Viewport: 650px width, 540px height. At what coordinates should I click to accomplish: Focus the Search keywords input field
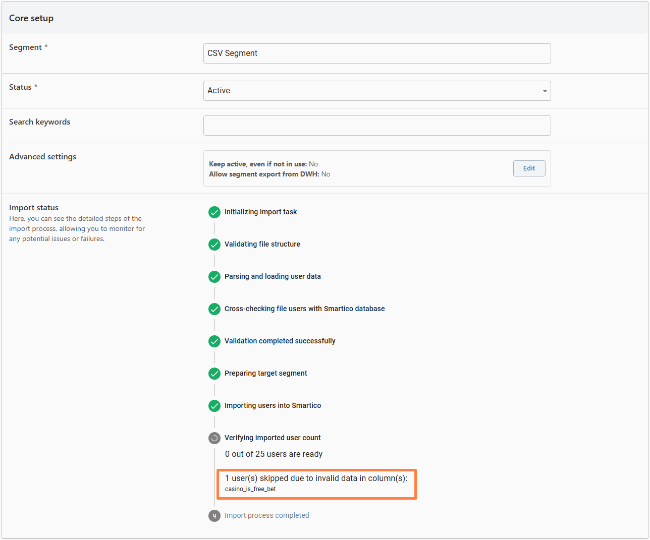click(x=376, y=126)
